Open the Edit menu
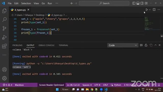 pyautogui.click(x=16, y=3)
